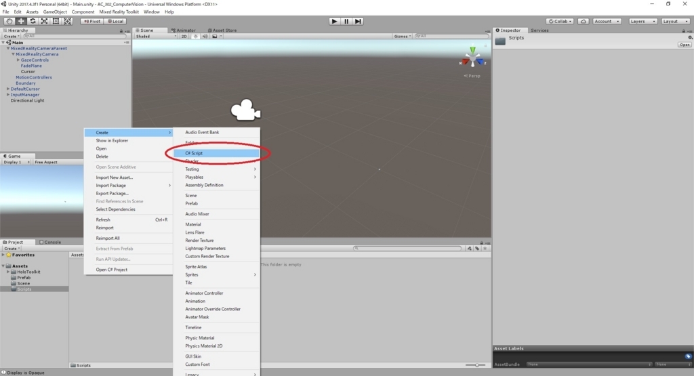
Task: Select the Scale tool in toolbar
Action: [44, 21]
